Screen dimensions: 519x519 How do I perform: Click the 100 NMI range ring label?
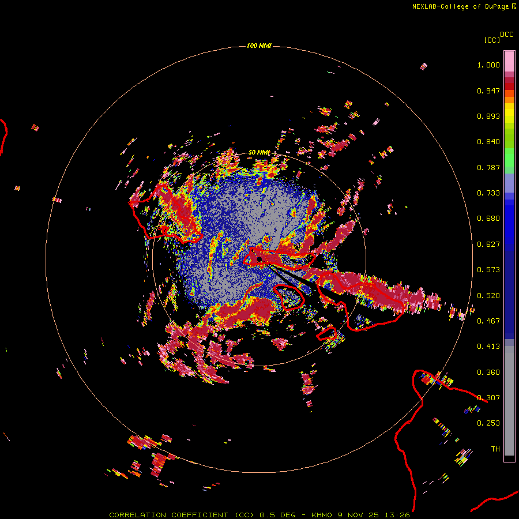(259, 46)
